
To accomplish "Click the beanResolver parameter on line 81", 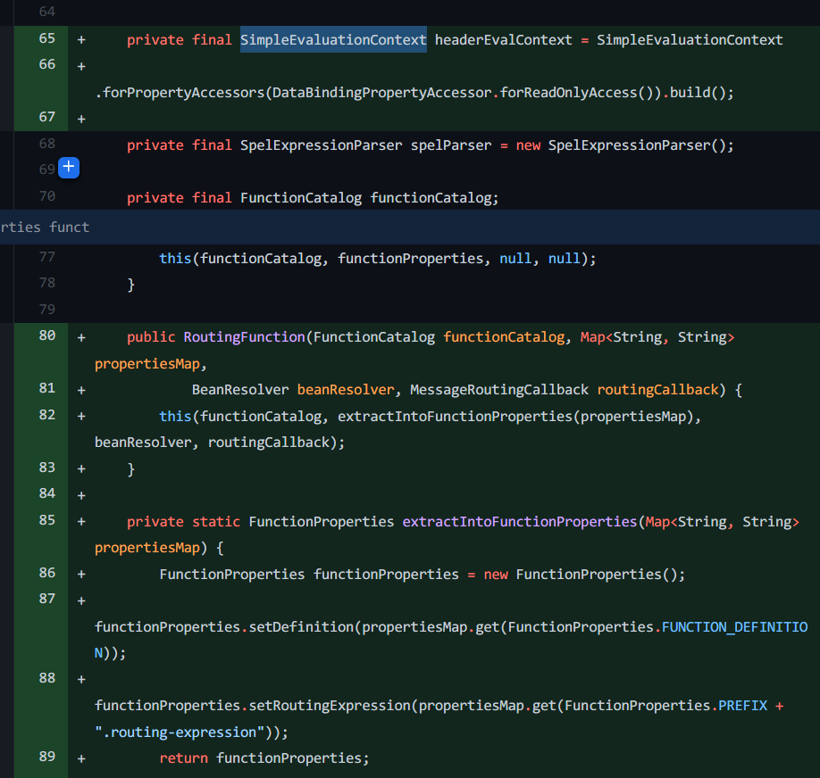I will (346, 390).
